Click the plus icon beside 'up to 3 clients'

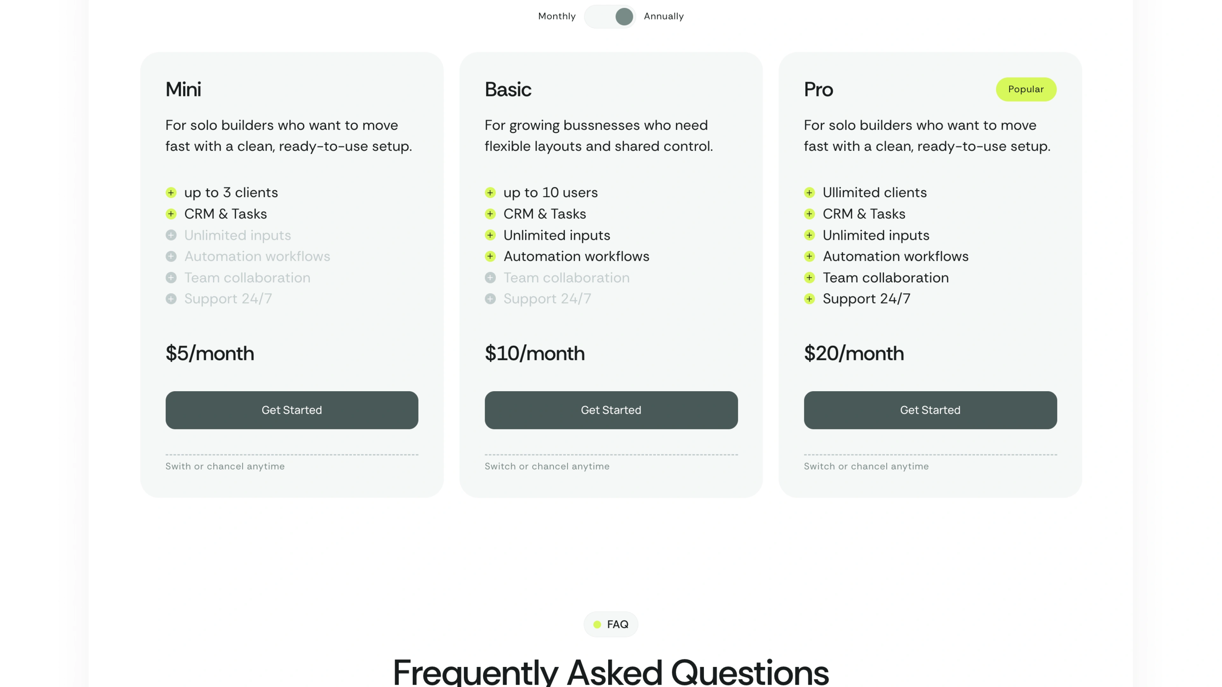pyautogui.click(x=171, y=192)
